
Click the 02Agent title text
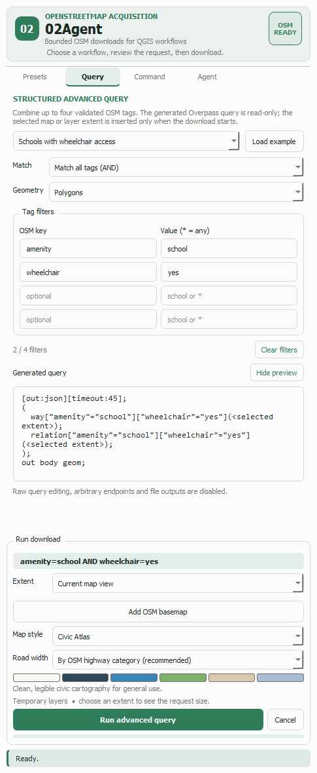[x=73, y=29]
